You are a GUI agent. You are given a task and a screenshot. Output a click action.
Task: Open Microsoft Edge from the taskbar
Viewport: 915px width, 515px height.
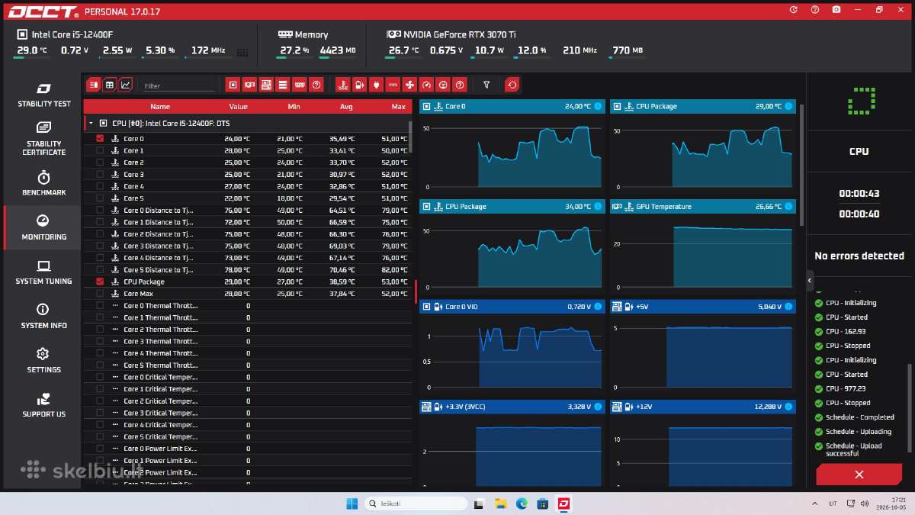pos(522,504)
